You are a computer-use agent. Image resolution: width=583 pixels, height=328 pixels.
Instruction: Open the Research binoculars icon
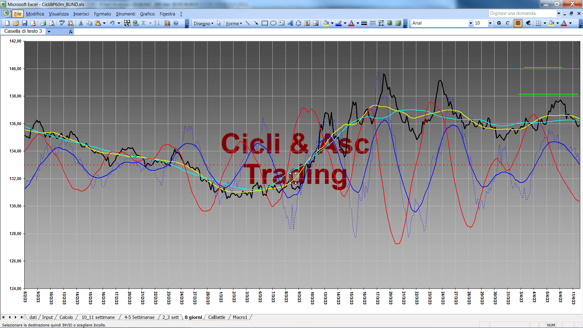pos(70,23)
